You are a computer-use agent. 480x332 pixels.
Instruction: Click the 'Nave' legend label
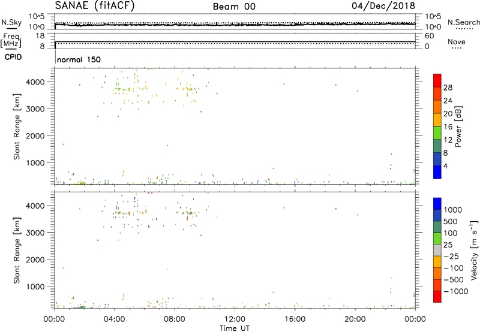coord(456,42)
